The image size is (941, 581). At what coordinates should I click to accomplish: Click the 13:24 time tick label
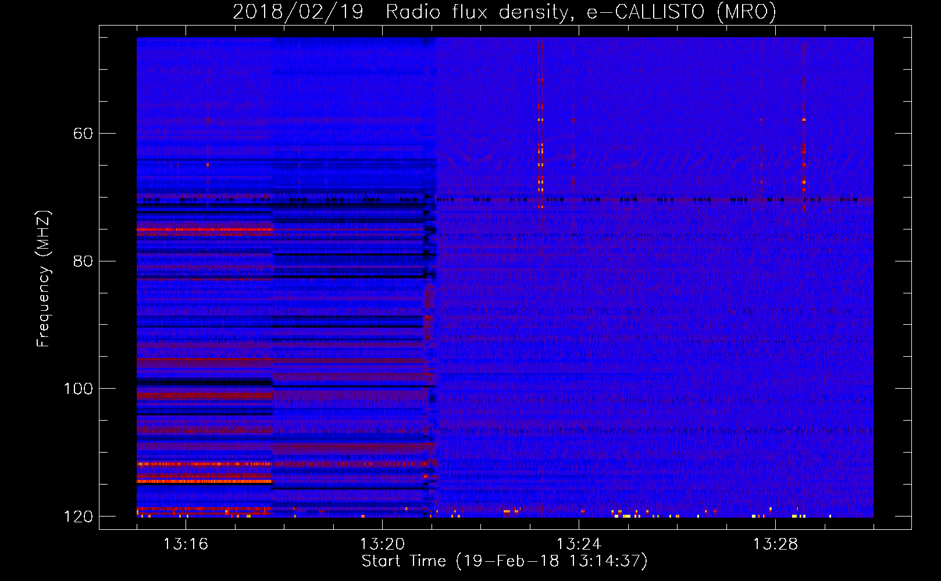[579, 544]
